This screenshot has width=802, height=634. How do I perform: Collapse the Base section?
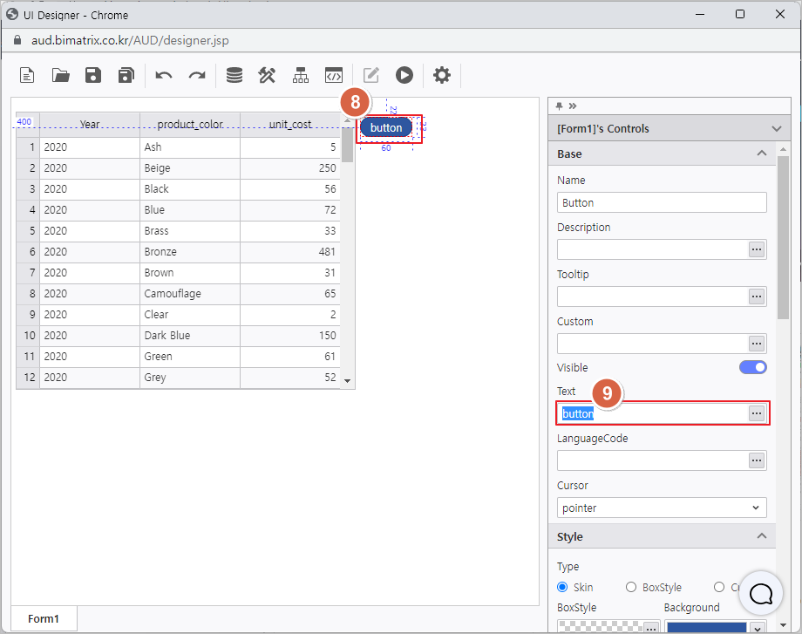(761, 153)
